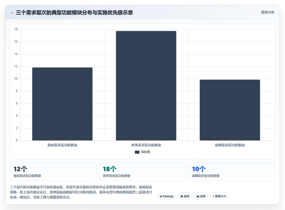Open the 18个 data card
285x210 pixels.
coord(142,172)
